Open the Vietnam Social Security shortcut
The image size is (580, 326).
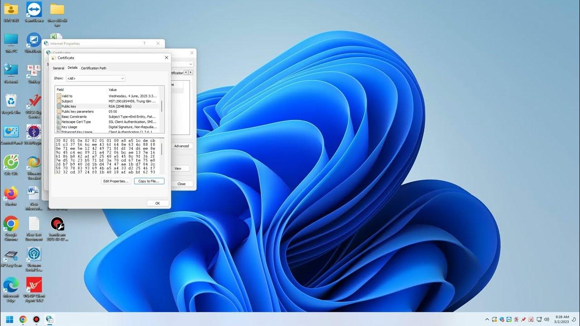click(34, 259)
